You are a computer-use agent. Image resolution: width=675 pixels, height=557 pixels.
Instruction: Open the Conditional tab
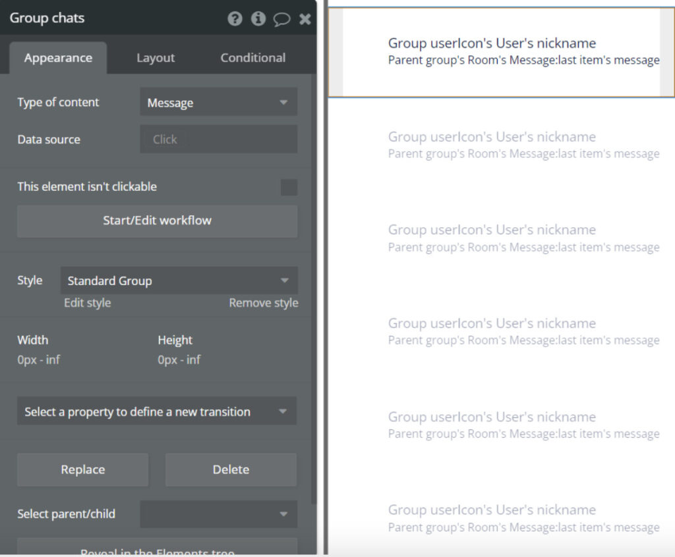click(x=252, y=58)
